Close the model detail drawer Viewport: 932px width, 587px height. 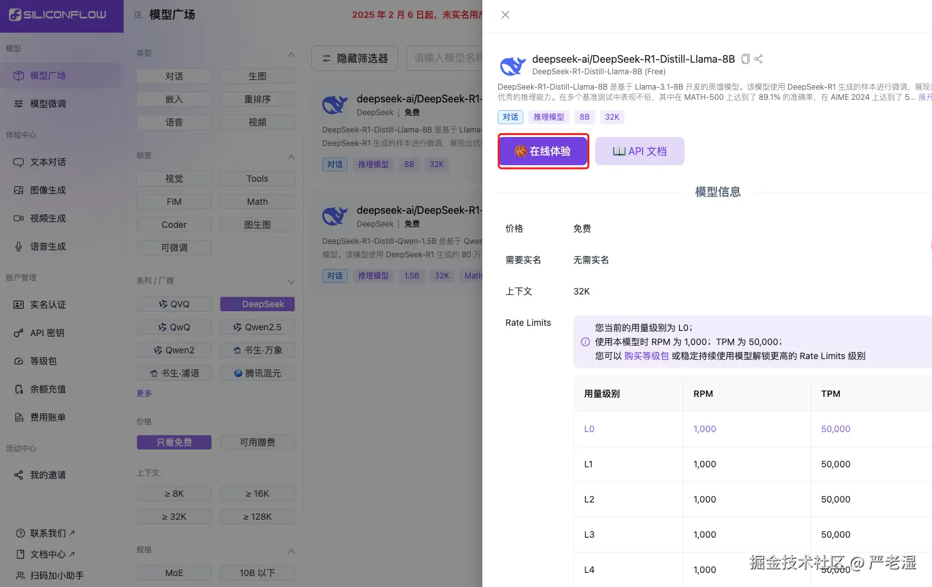pos(505,15)
